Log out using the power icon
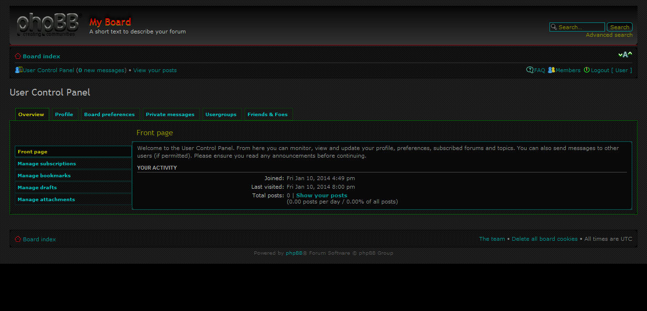The image size is (647, 311). coord(587,70)
